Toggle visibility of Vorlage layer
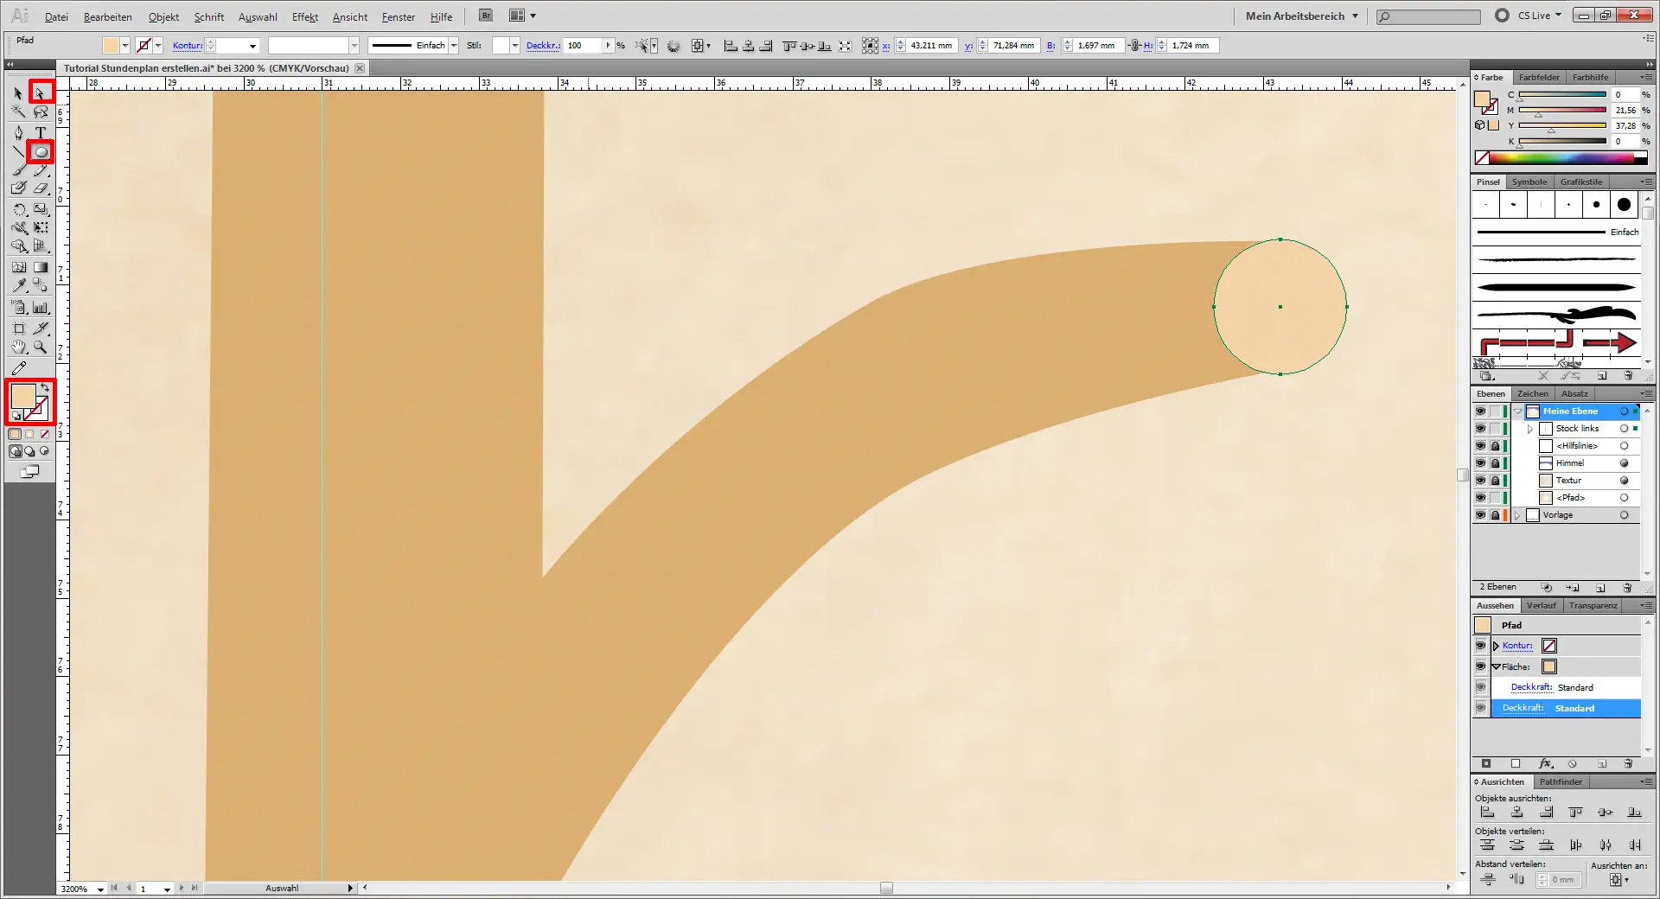 1480,515
